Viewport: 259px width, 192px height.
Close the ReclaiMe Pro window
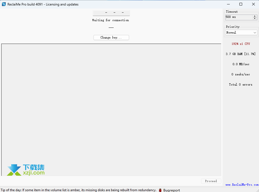(253, 4)
